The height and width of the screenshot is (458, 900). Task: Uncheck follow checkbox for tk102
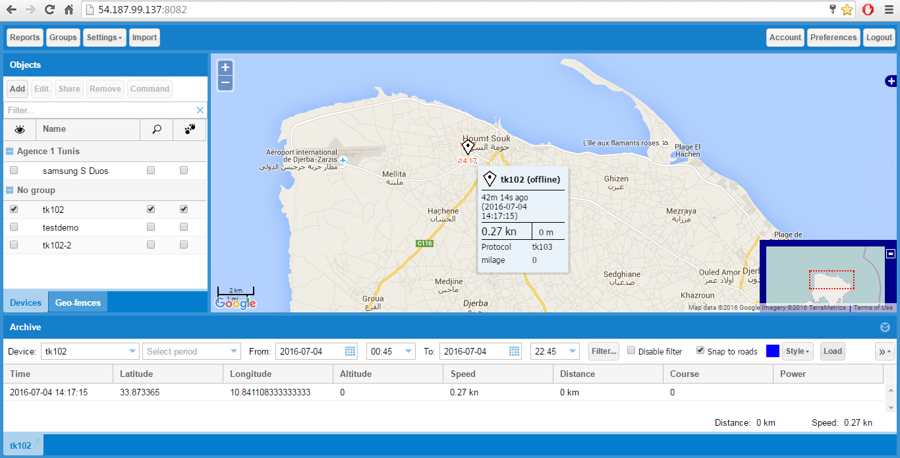151,210
